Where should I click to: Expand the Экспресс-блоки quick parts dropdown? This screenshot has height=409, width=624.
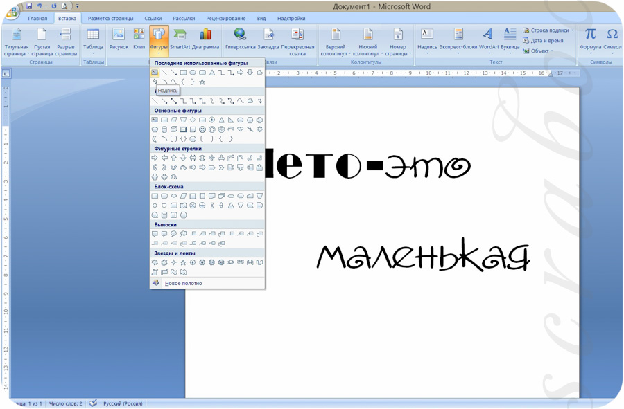point(458,42)
